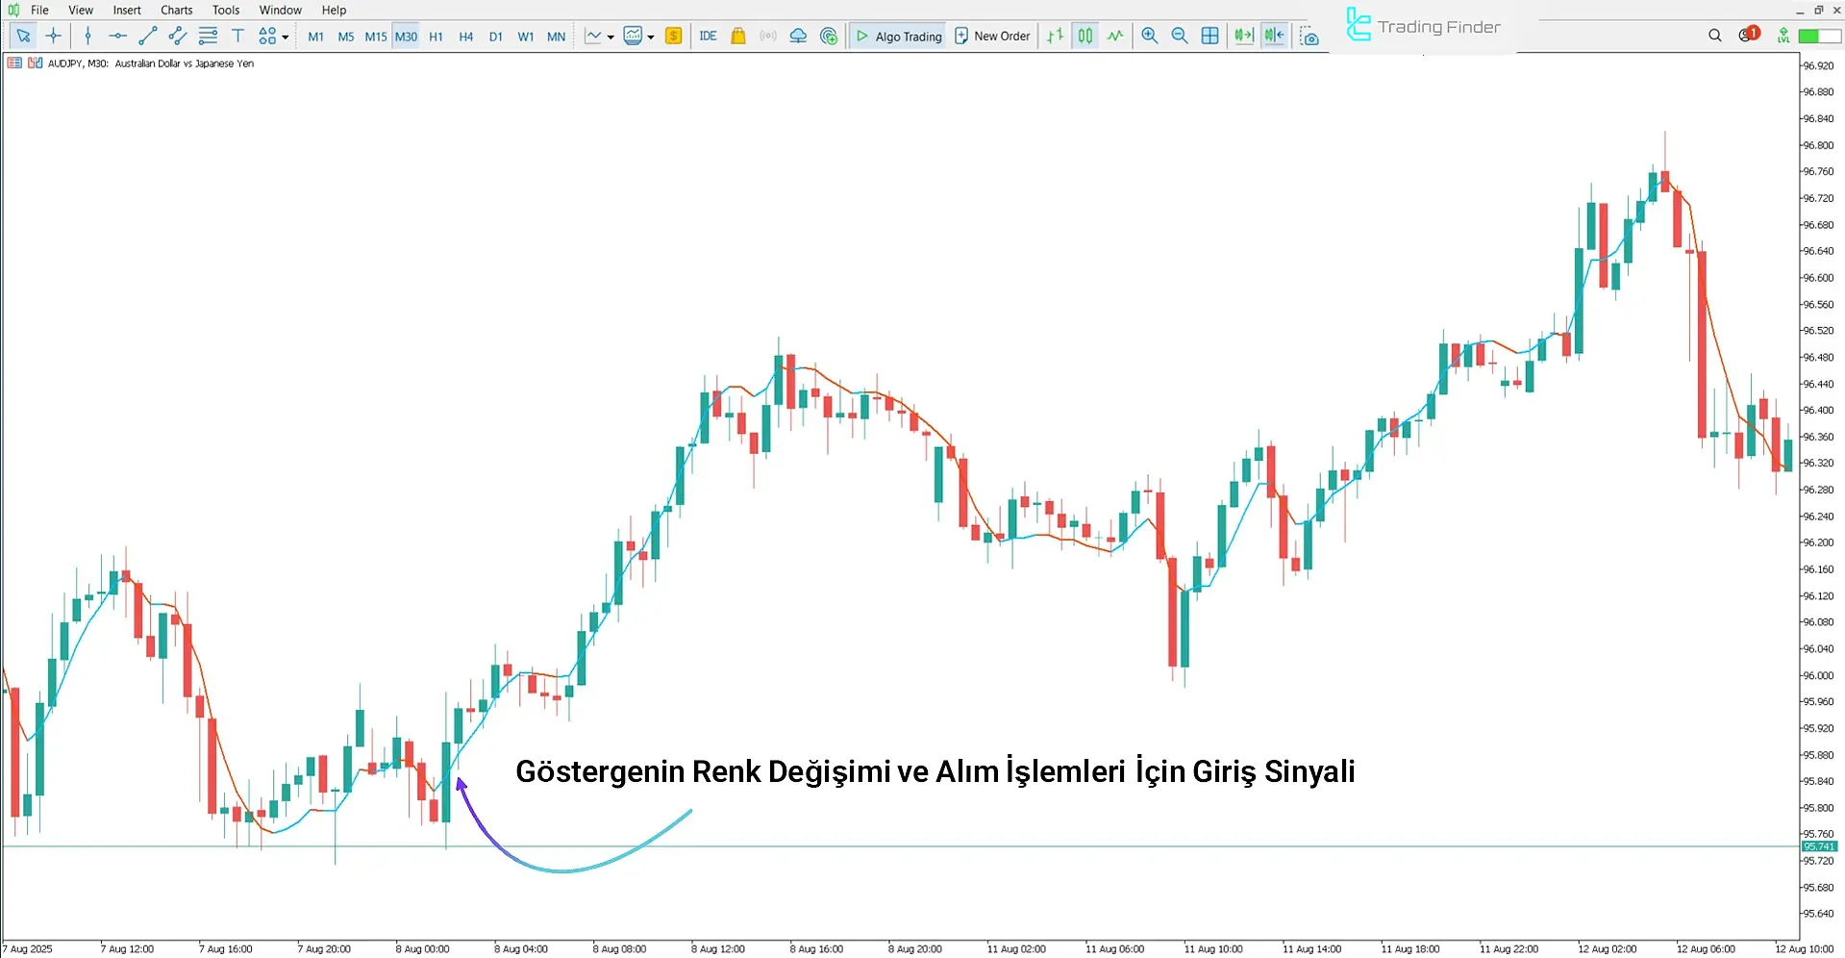Click the 95.741 price level marker

[x=1818, y=846]
